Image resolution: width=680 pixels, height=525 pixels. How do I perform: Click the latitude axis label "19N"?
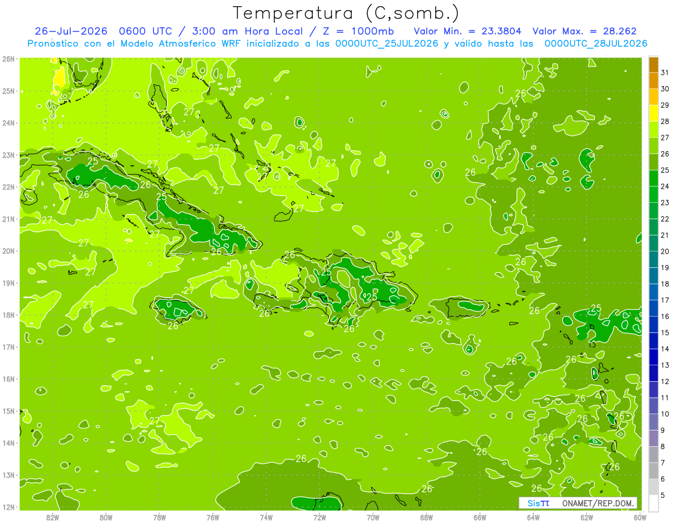point(8,283)
